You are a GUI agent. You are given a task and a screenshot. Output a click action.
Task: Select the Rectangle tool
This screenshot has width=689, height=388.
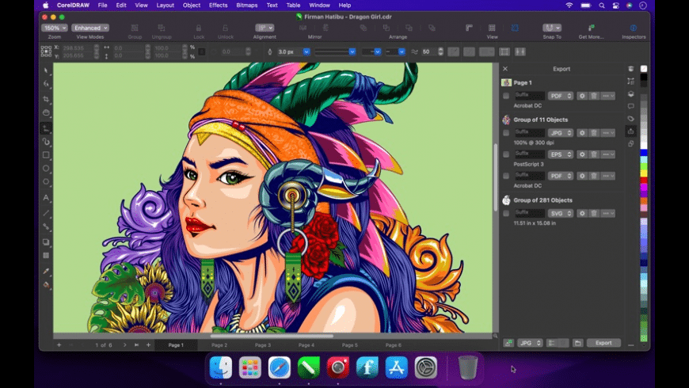tap(46, 155)
